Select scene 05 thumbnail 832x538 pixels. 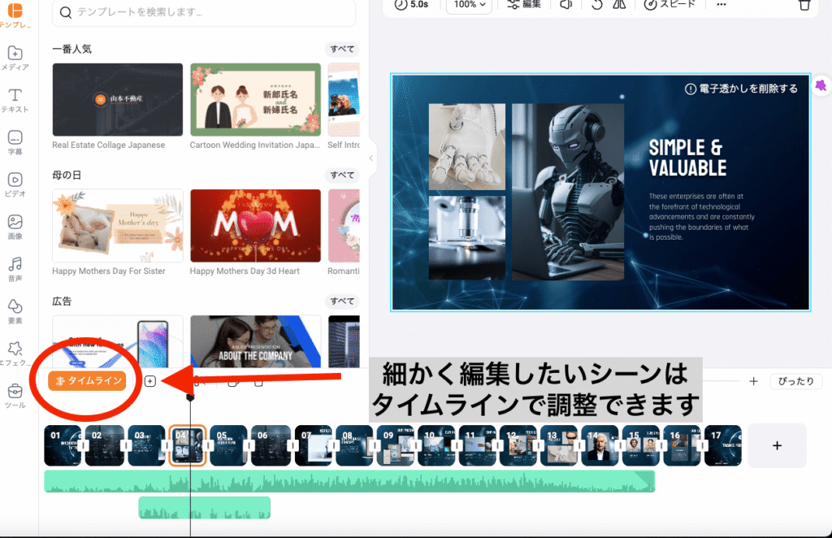(x=228, y=445)
